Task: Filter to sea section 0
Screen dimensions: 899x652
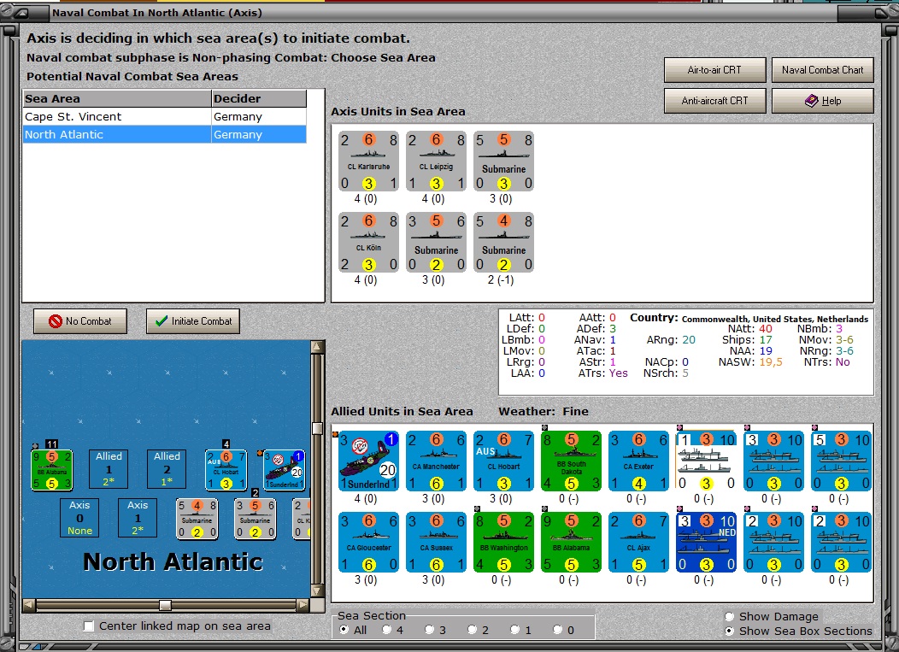Action: coord(557,630)
